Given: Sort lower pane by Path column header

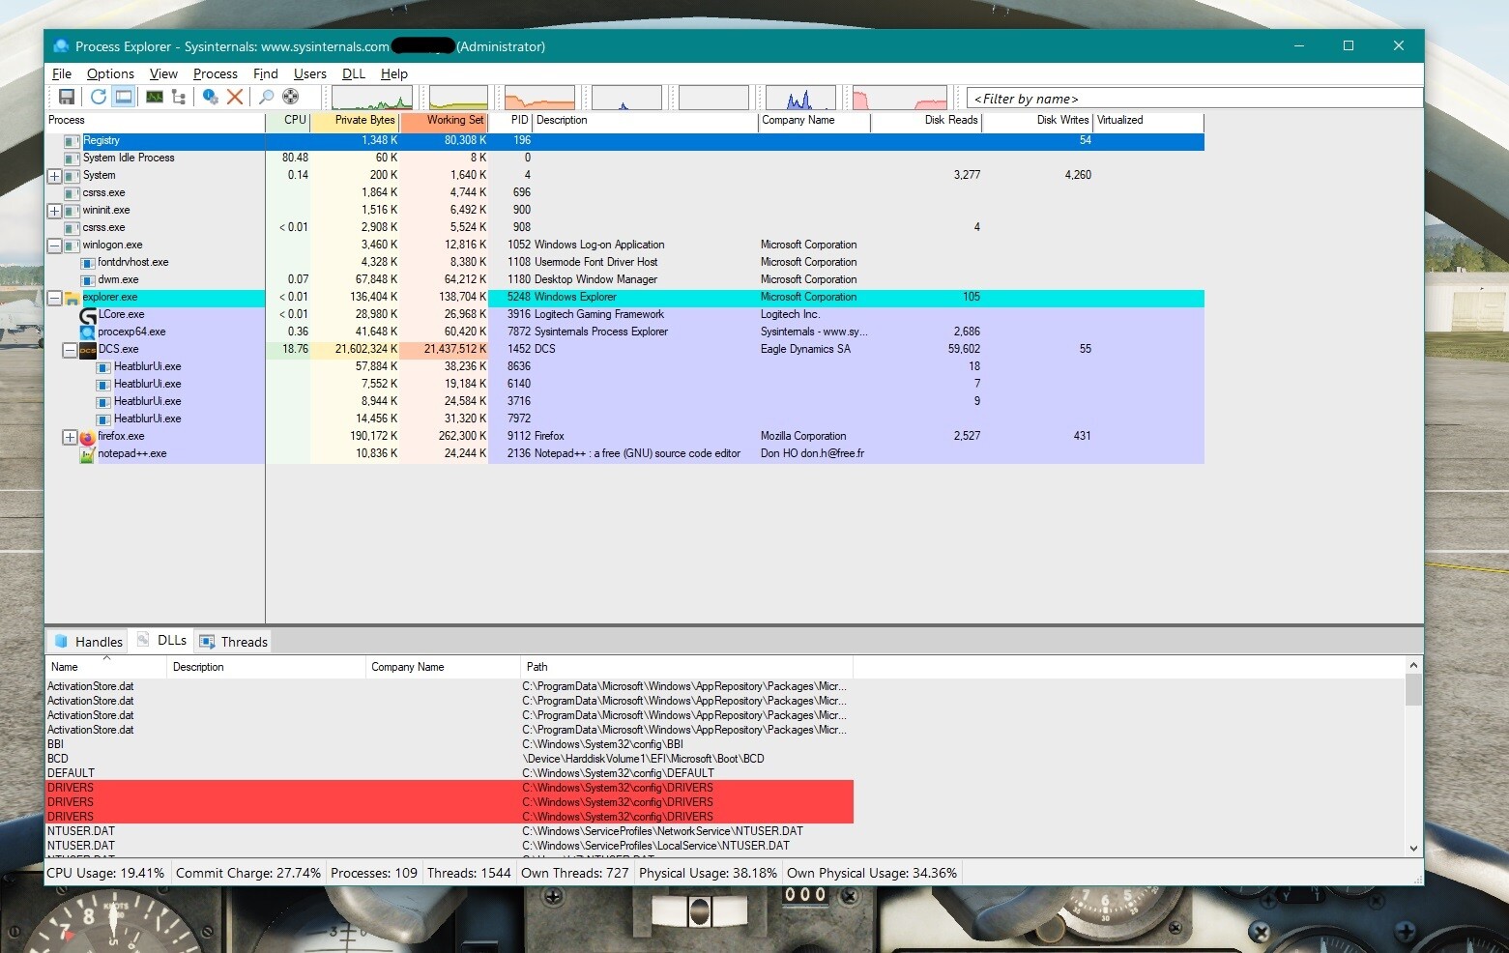Looking at the screenshot, I should tap(686, 667).
